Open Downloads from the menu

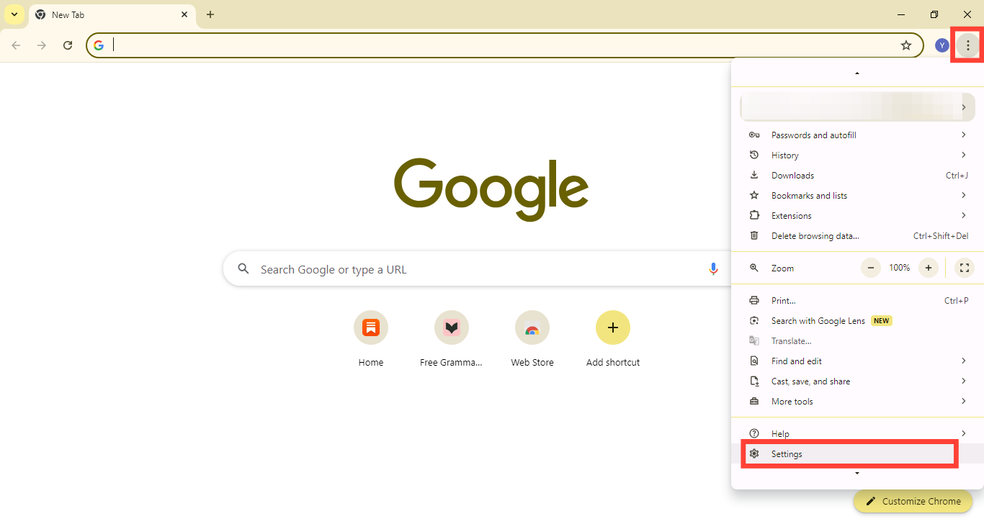(x=857, y=176)
